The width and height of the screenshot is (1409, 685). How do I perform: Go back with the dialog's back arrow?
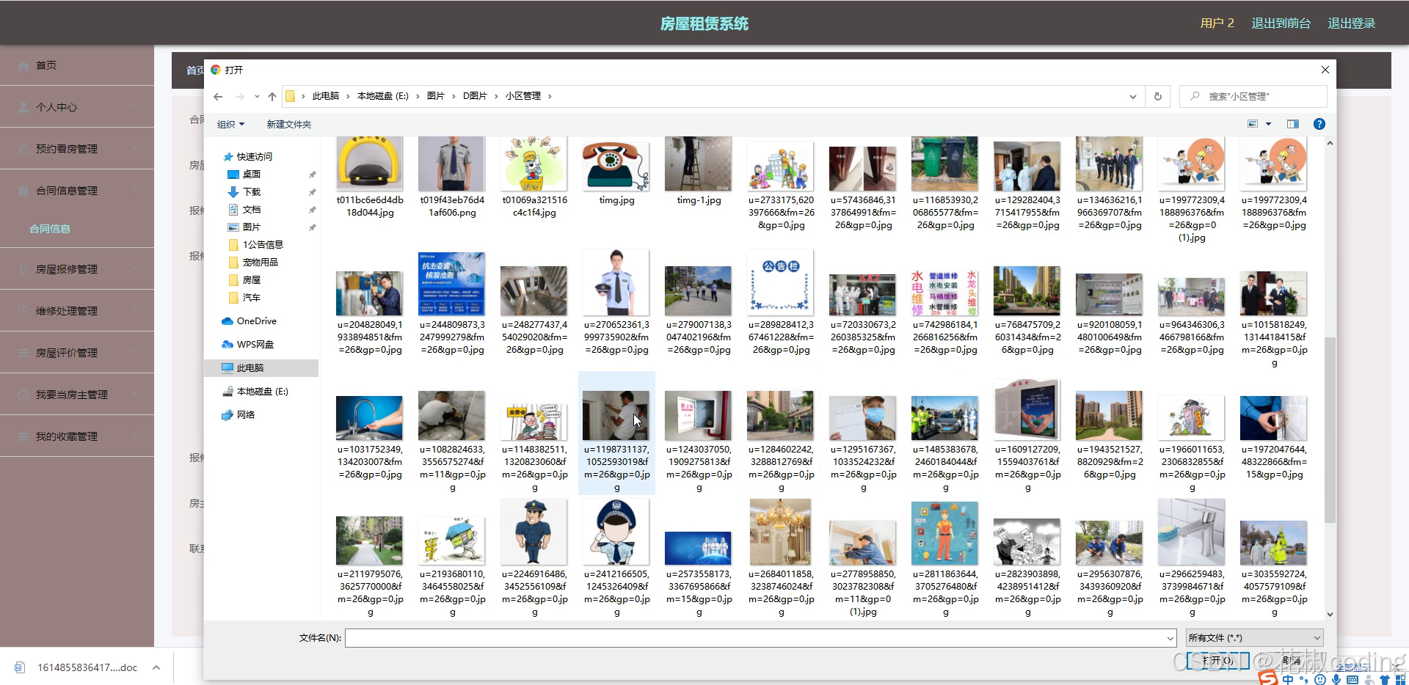218,96
